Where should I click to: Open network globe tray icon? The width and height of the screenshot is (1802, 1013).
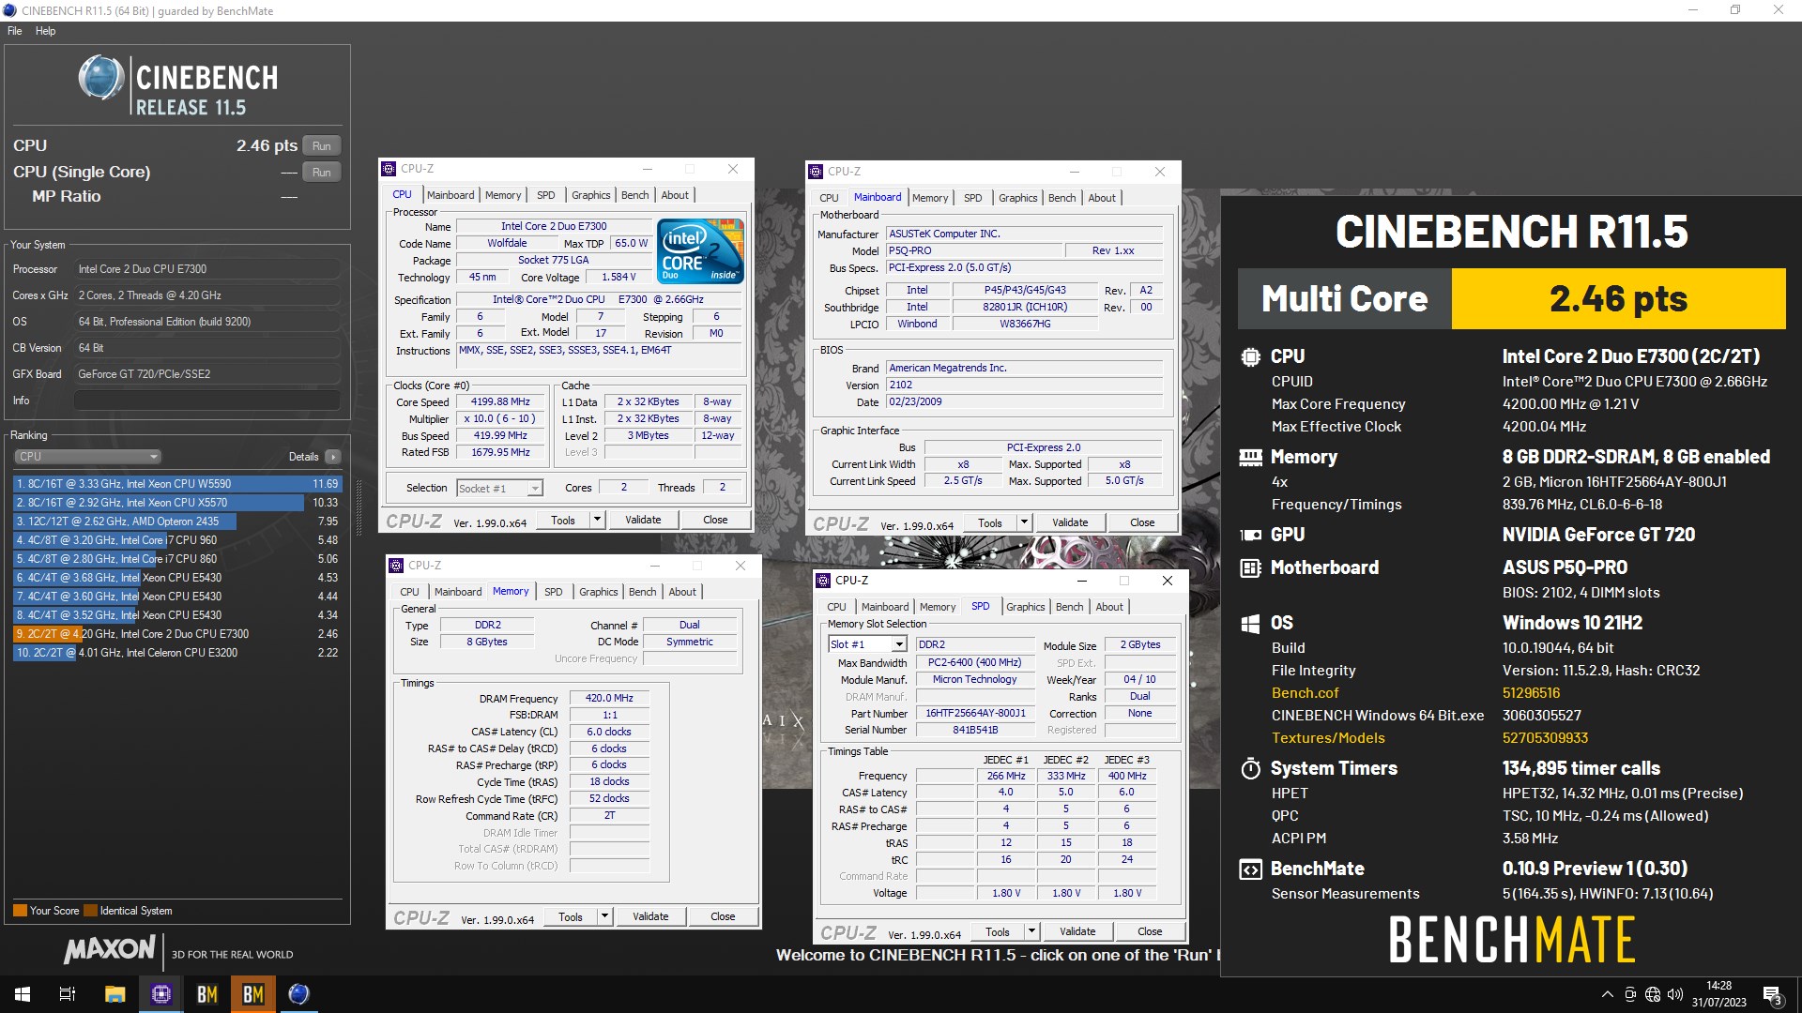(1653, 994)
